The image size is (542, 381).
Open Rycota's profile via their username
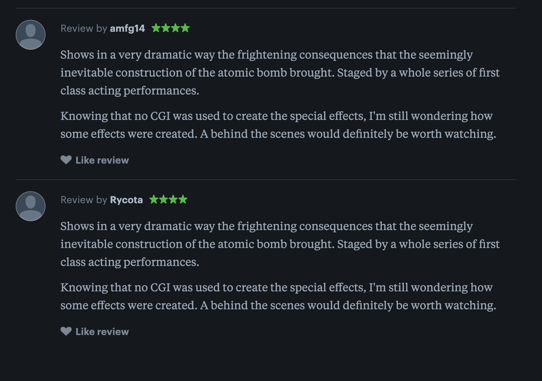click(126, 200)
